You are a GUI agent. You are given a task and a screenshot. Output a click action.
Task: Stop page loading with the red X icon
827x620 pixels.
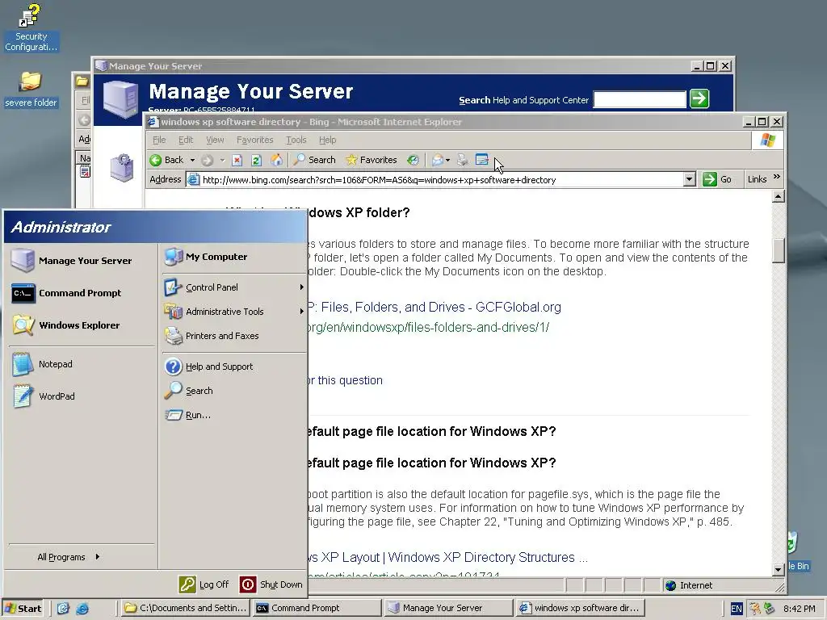(x=237, y=160)
